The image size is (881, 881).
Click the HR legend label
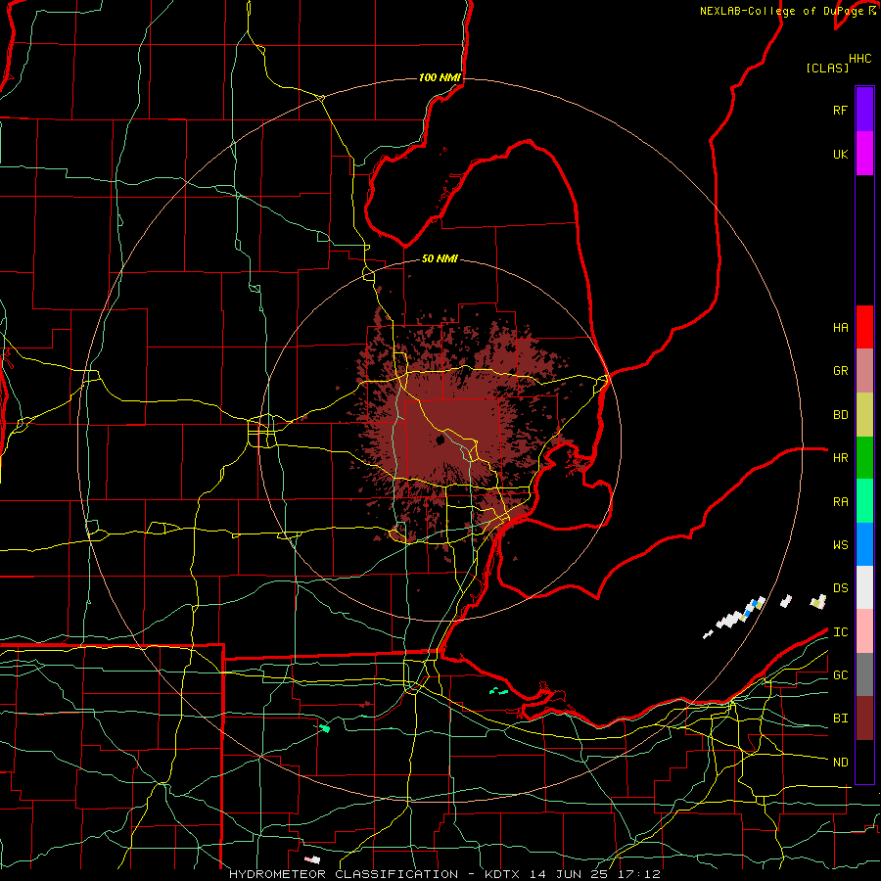pyautogui.click(x=840, y=458)
